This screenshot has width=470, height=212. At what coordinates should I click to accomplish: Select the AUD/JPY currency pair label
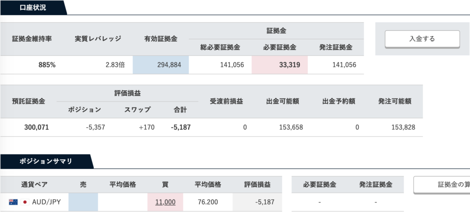coord(46,202)
